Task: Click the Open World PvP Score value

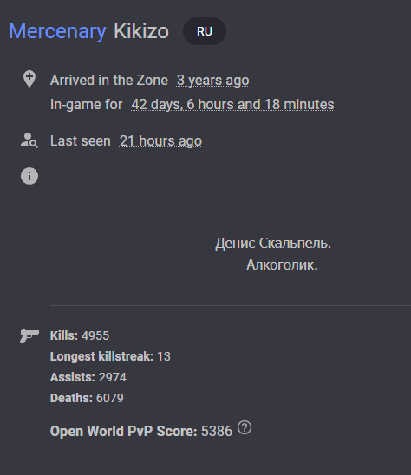Action: point(217,431)
